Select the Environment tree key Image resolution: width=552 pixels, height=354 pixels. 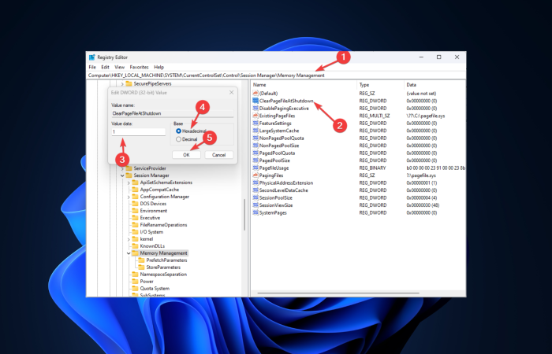coord(154,211)
